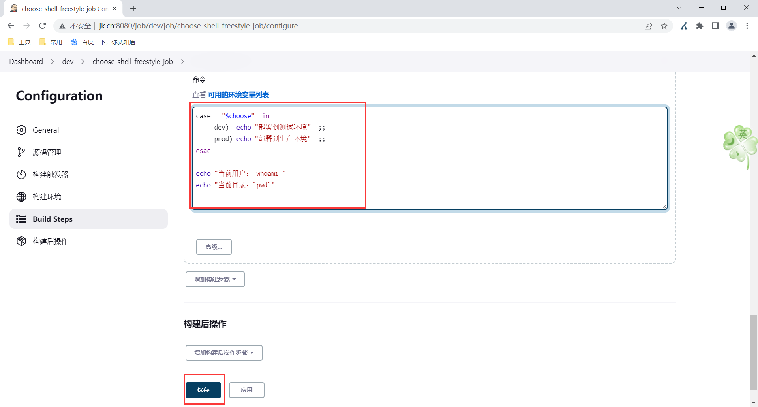Open the 常用 bookmarks folder
Viewport: 758px width, 407px height.
click(x=51, y=42)
